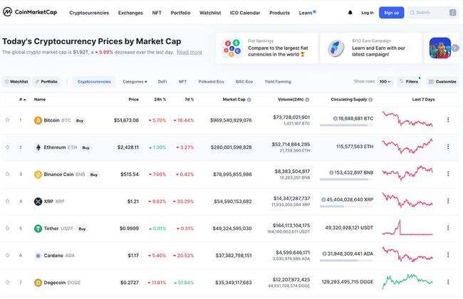Star Bitcoin to add to watchlist
The image size is (463, 299).
click(8, 120)
